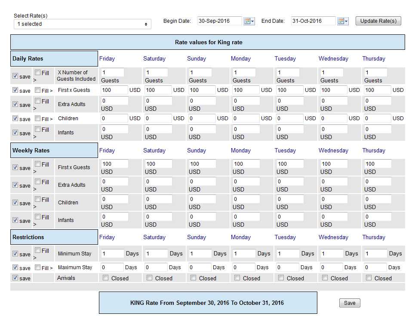Click Minimum Stay Tuesday days field
Image resolution: width=418 pixels, height=316 pixels.
point(288,253)
